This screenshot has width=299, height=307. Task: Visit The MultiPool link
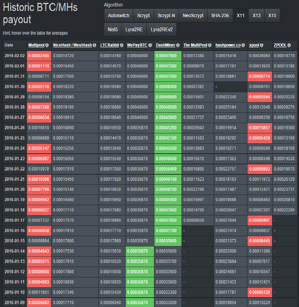195,45
